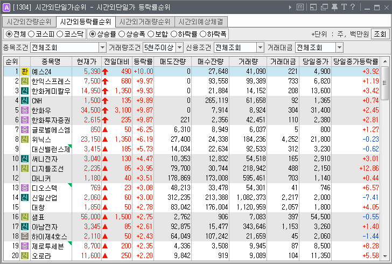The height and width of the screenshot is (264, 392).
Task: Sort by 종목명 column header
Action: [x=51, y=61]
